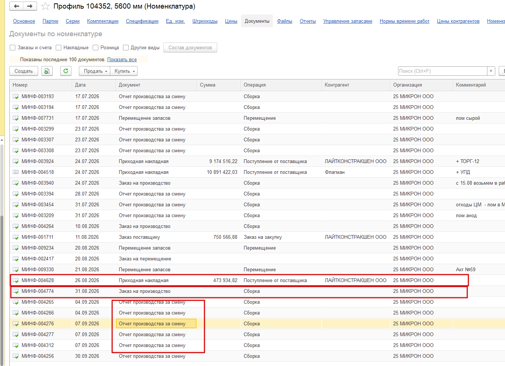
Task: Add the page to favorites with the star icon
Action: pyautogui.click(x=45, y=6)
